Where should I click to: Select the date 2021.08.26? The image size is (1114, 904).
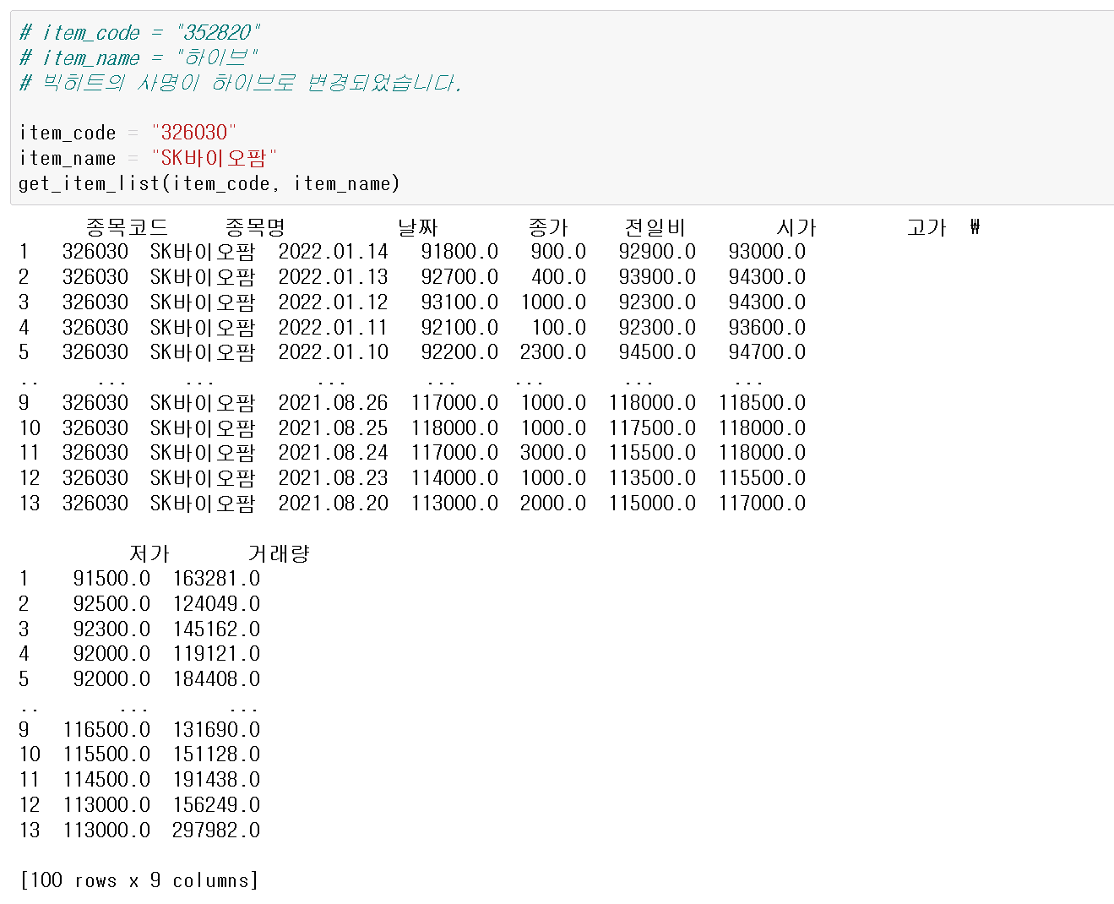pos(334,403)
